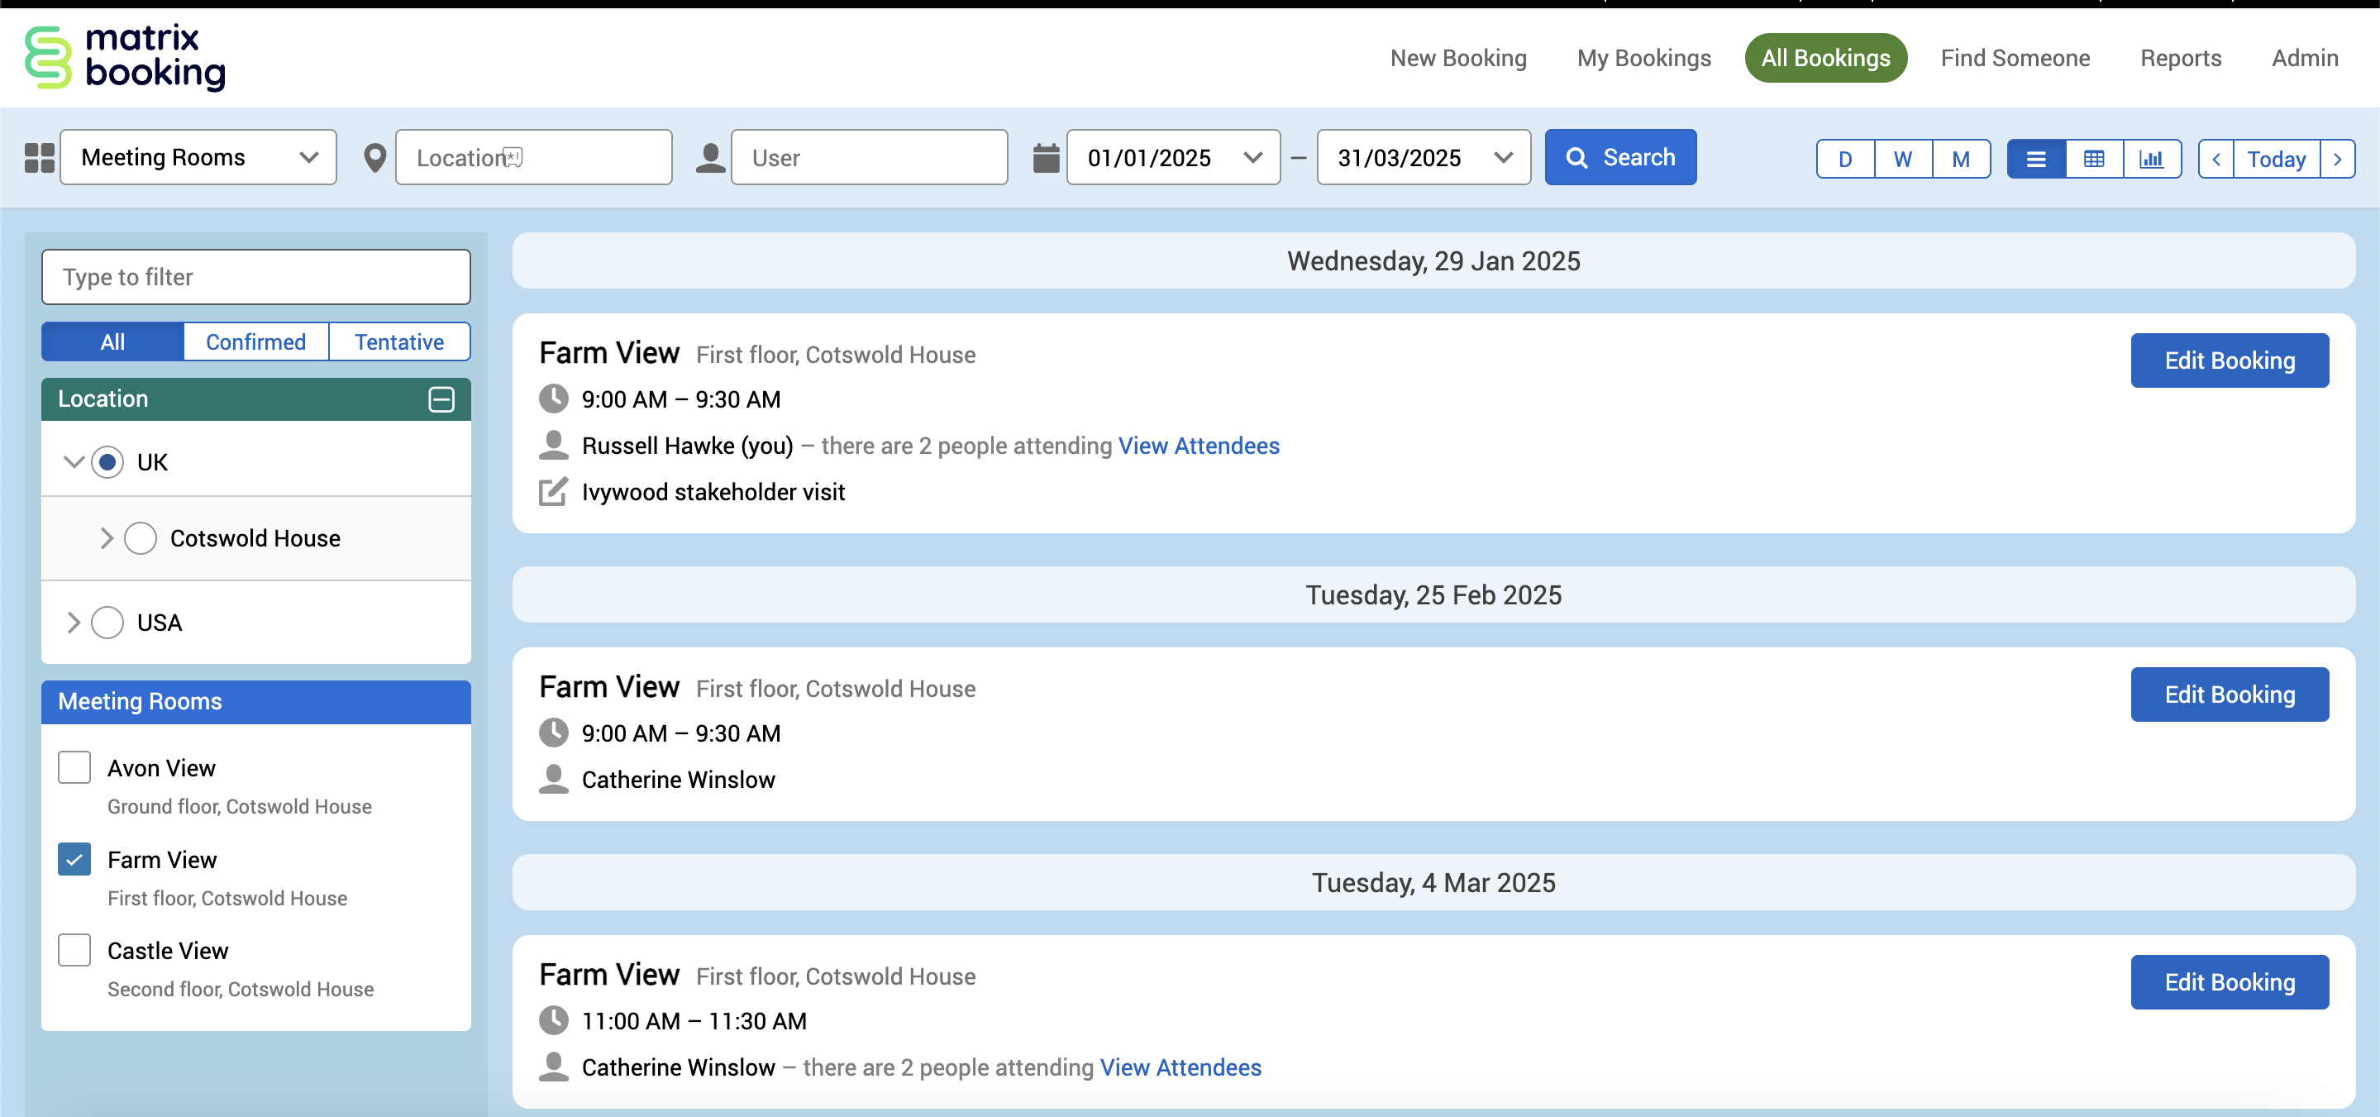Uncheck the Farm View checkbox
This screenshot has width=2380, height=1117.
click(74, 859)
